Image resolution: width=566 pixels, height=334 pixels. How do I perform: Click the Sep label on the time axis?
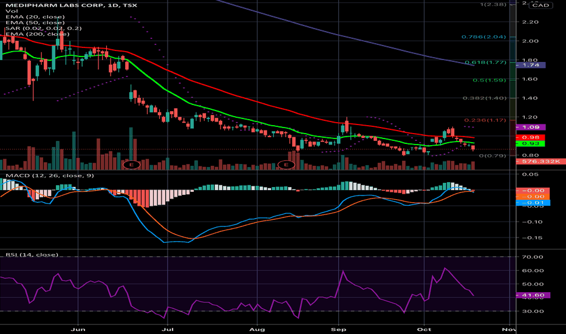point(339,329)
